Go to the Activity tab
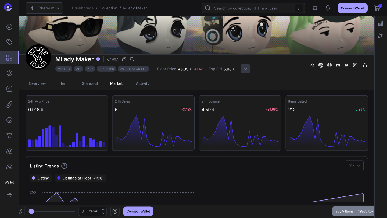387x218 pixels. point(143,83)
